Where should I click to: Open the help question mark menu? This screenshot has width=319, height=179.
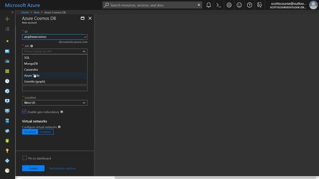(x=249, y=5)
